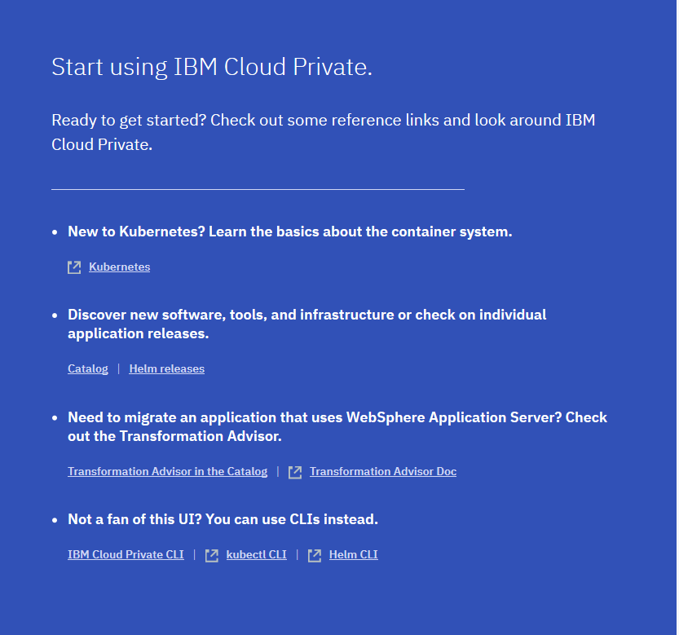
Task: Click the external link icon before kubectl CLI
Action: pos(212,555)
